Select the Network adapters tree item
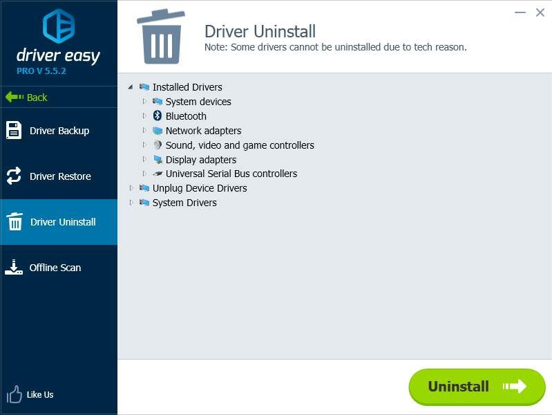 click(204, 131)
